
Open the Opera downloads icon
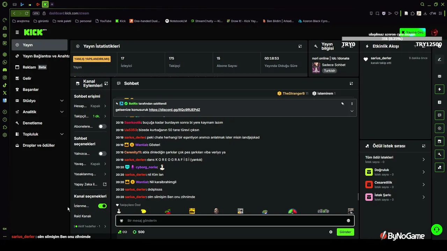[x=425, y=13]
